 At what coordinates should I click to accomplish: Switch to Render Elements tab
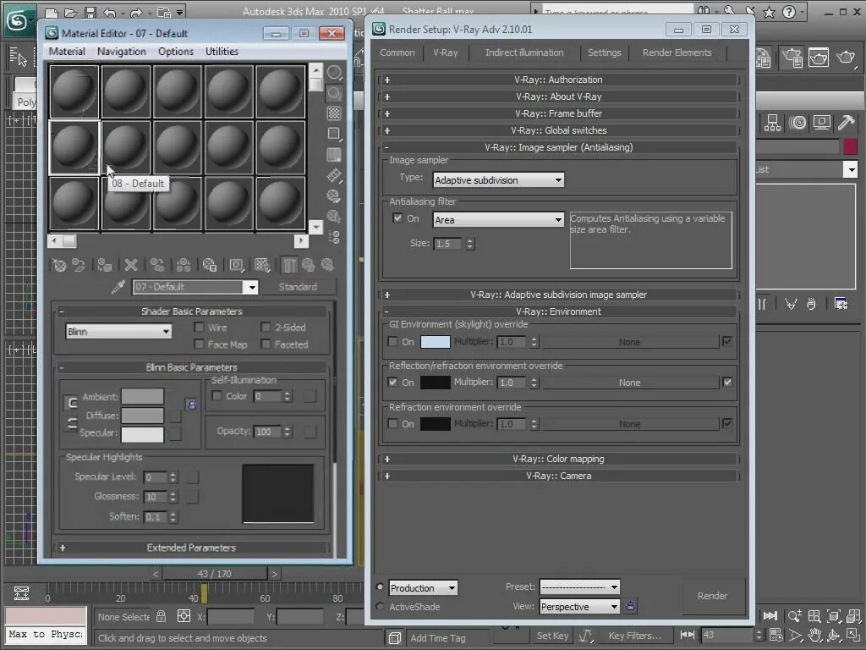(677, 52)
